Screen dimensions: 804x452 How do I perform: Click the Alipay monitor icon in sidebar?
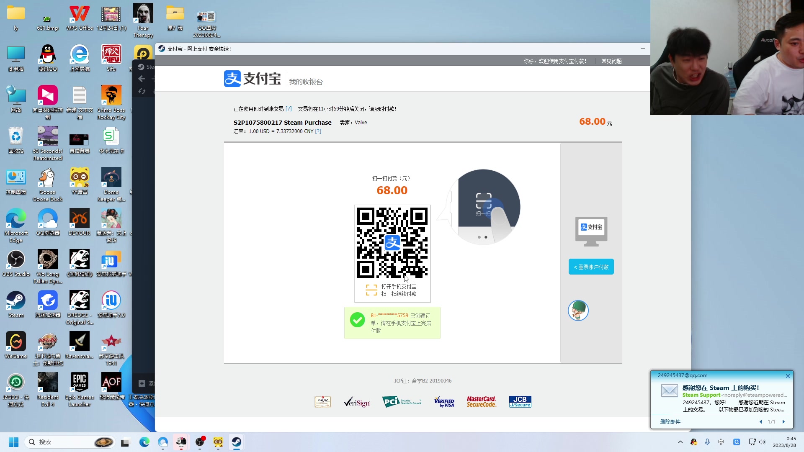click(x=591, y=231)
